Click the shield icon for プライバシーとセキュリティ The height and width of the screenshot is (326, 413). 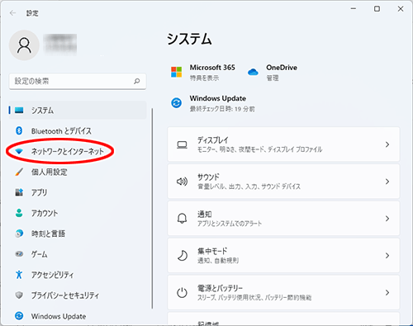click(x=19, y=295)
